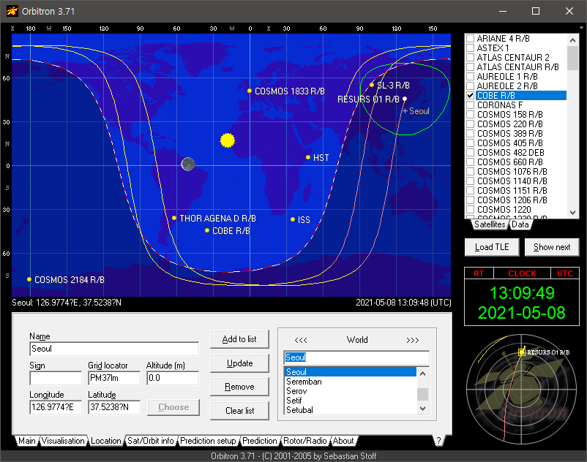Open the Sat/Orbit info tab

pos(151,441)
